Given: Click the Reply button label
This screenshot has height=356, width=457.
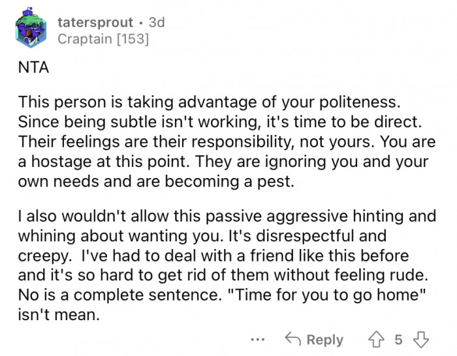Looking at the screenshot, I should 324,340.
